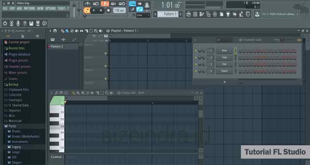Image resolution: width=310 pixels, height=165 pixels.
Task: Select the Playlist paint brush tool
Action: pos(67,31)
